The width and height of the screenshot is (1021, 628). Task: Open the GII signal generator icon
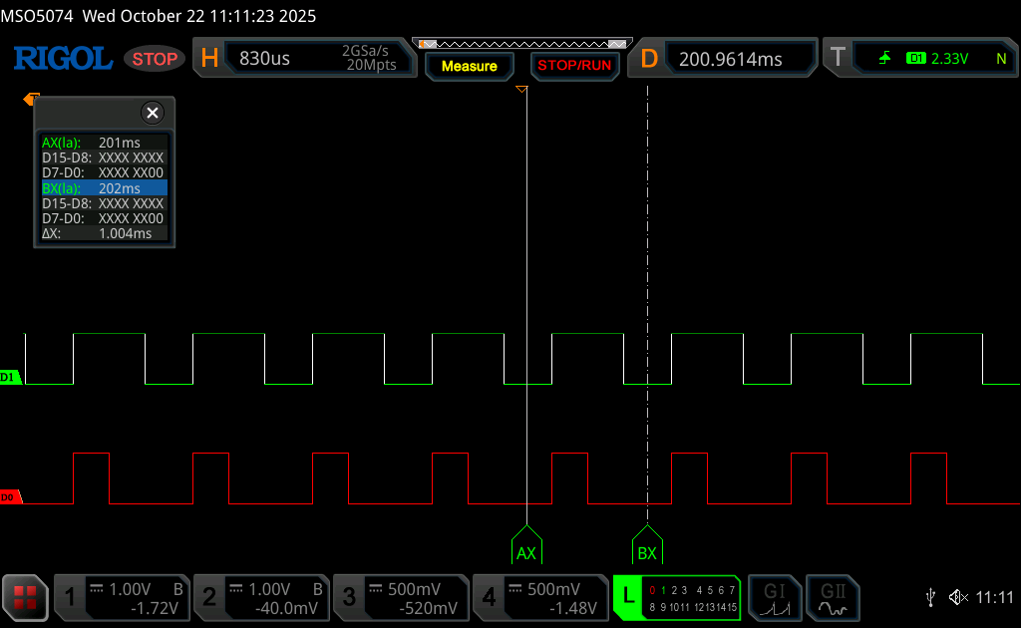[833, 598]
